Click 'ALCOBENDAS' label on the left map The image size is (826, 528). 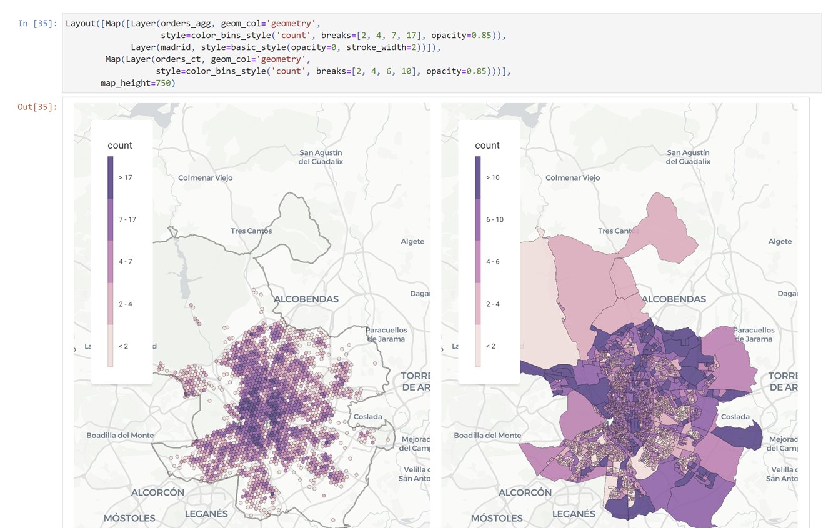(306, 299)
